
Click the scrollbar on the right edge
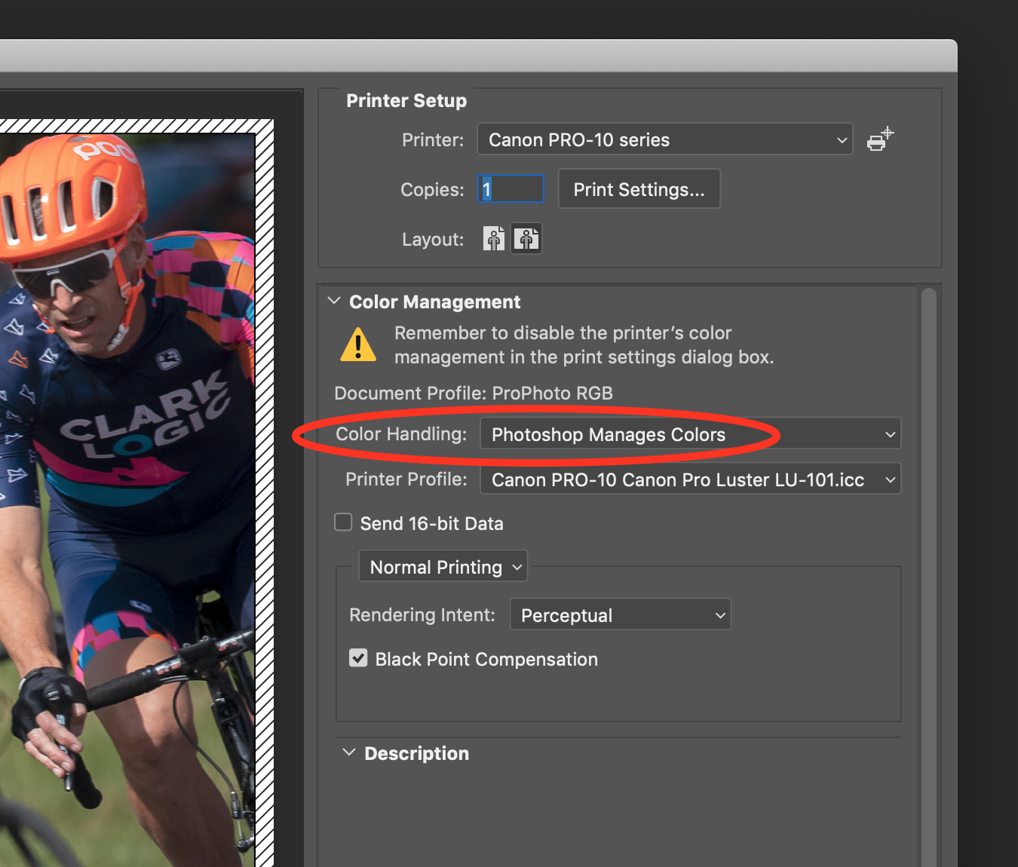point(928,452)
